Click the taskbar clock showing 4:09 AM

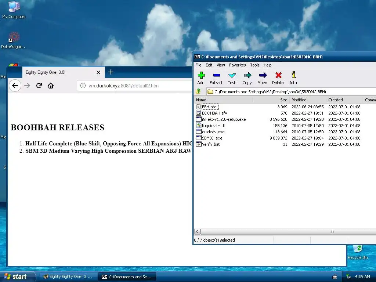click(362, 276)
